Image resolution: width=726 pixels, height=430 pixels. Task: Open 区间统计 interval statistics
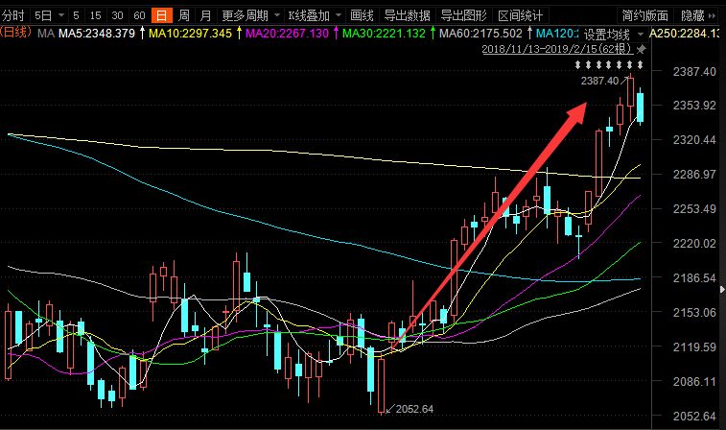(521, 15)
